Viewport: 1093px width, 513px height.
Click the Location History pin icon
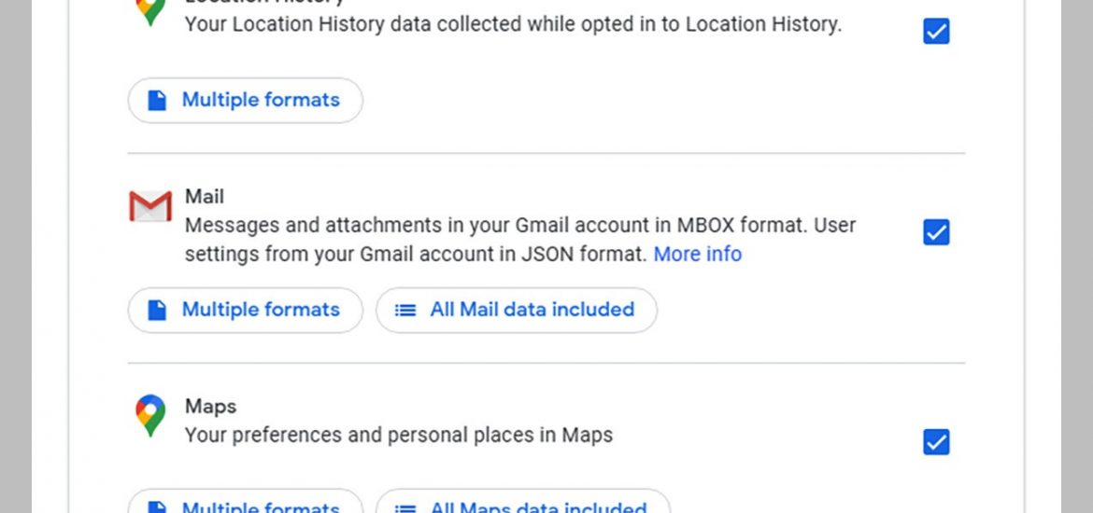tap(150, 10)
